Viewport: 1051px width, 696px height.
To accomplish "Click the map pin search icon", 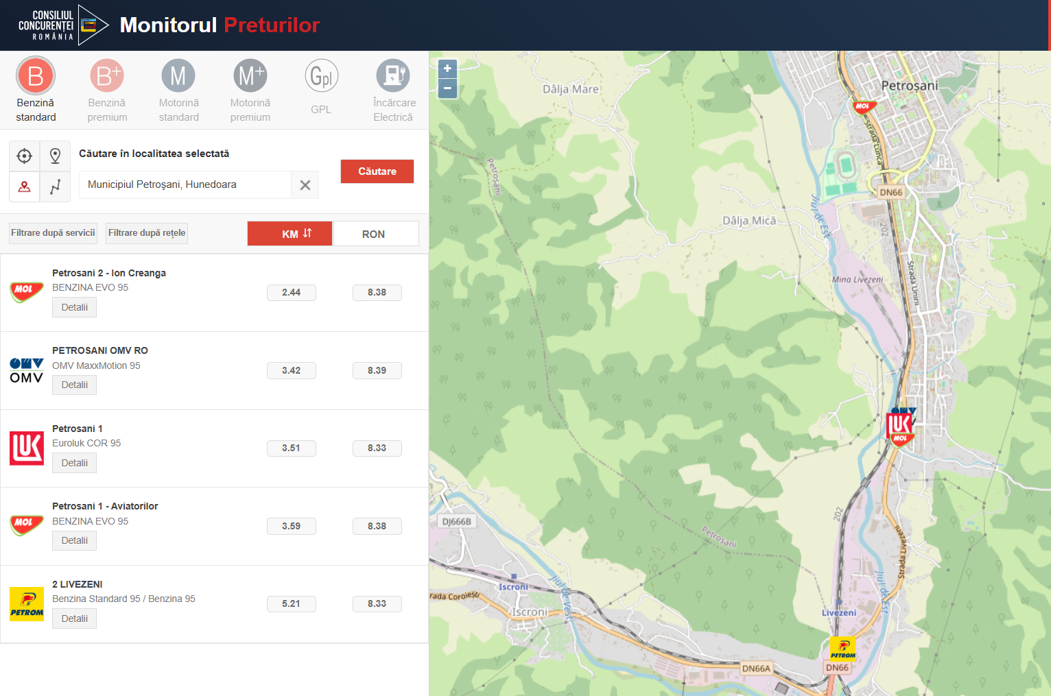I will (56, 156).
